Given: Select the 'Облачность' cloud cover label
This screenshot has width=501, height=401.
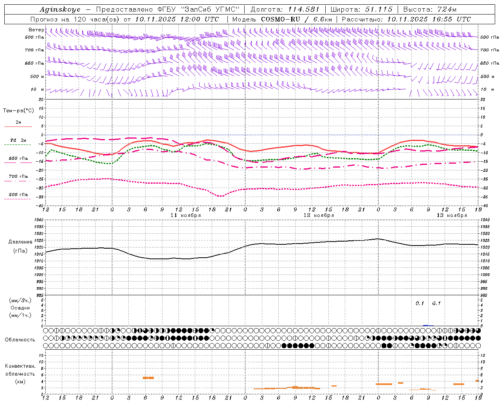Looking at the screenshot, I should pyautogui.click(x=20, y=340).
